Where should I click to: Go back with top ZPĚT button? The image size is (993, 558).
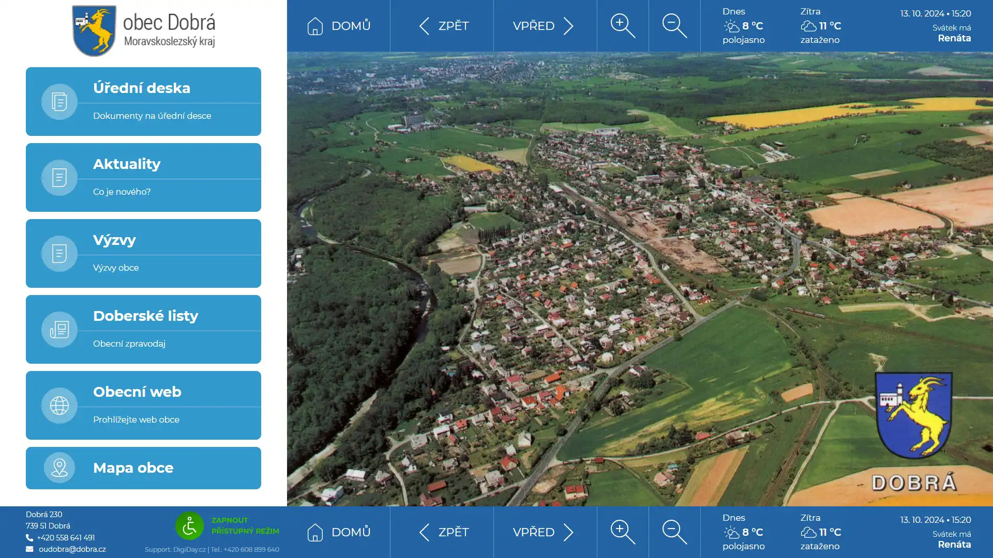[442, 26]
